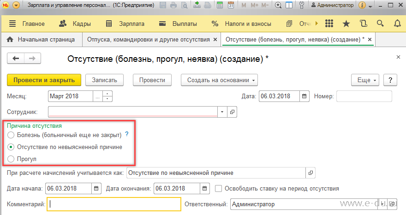Screen dimensions: 406x215
Task: Click the Записать button
Action: pos(104,80)
